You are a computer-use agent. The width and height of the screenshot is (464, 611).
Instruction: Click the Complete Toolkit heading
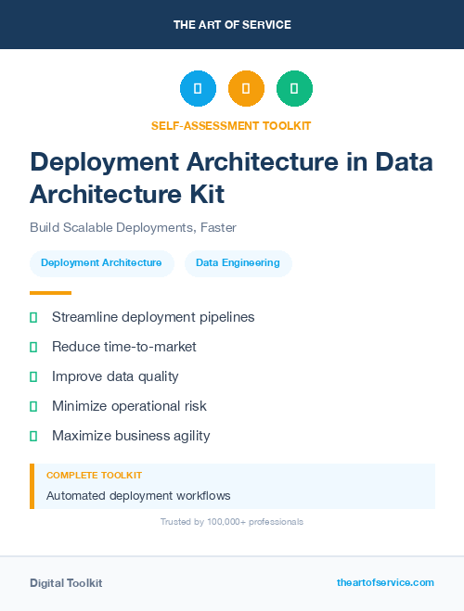[94, 476]
